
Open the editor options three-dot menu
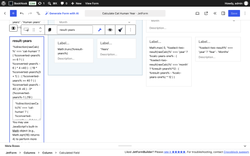click(x=245, y=13)
